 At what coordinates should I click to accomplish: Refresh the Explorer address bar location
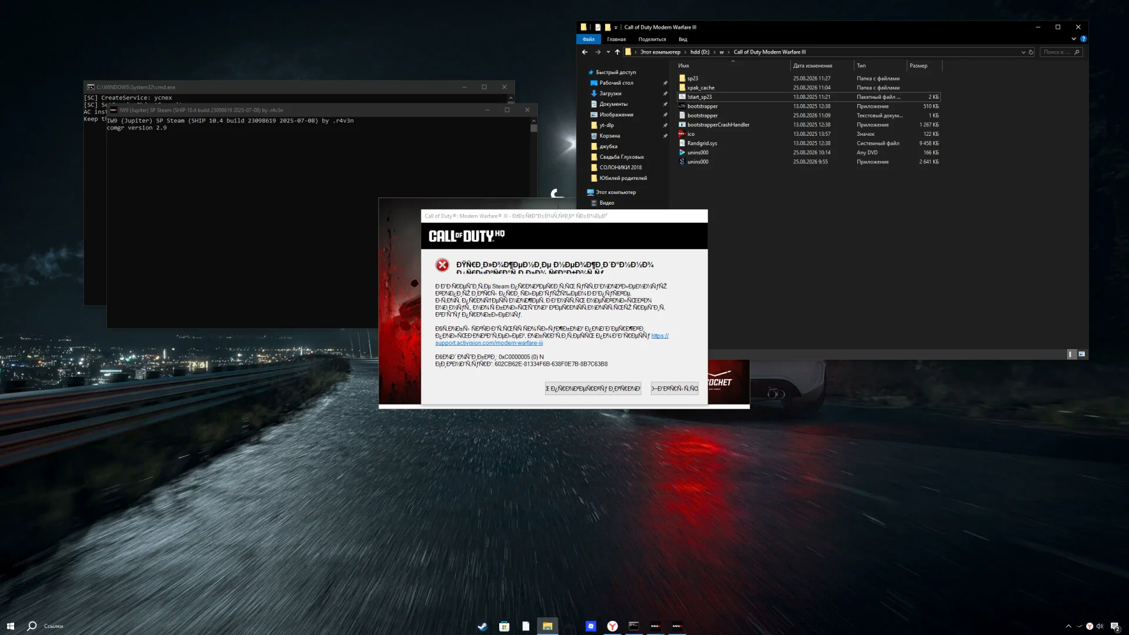1031,52
